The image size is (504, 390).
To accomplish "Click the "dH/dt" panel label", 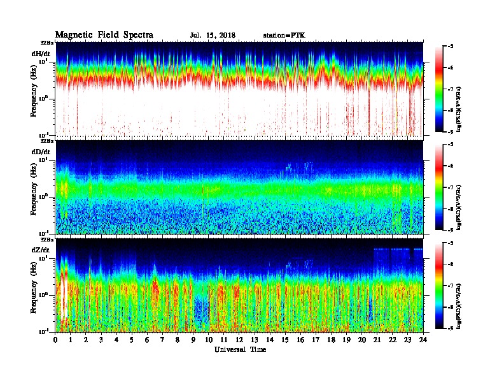I will click(x=41, y=54).
